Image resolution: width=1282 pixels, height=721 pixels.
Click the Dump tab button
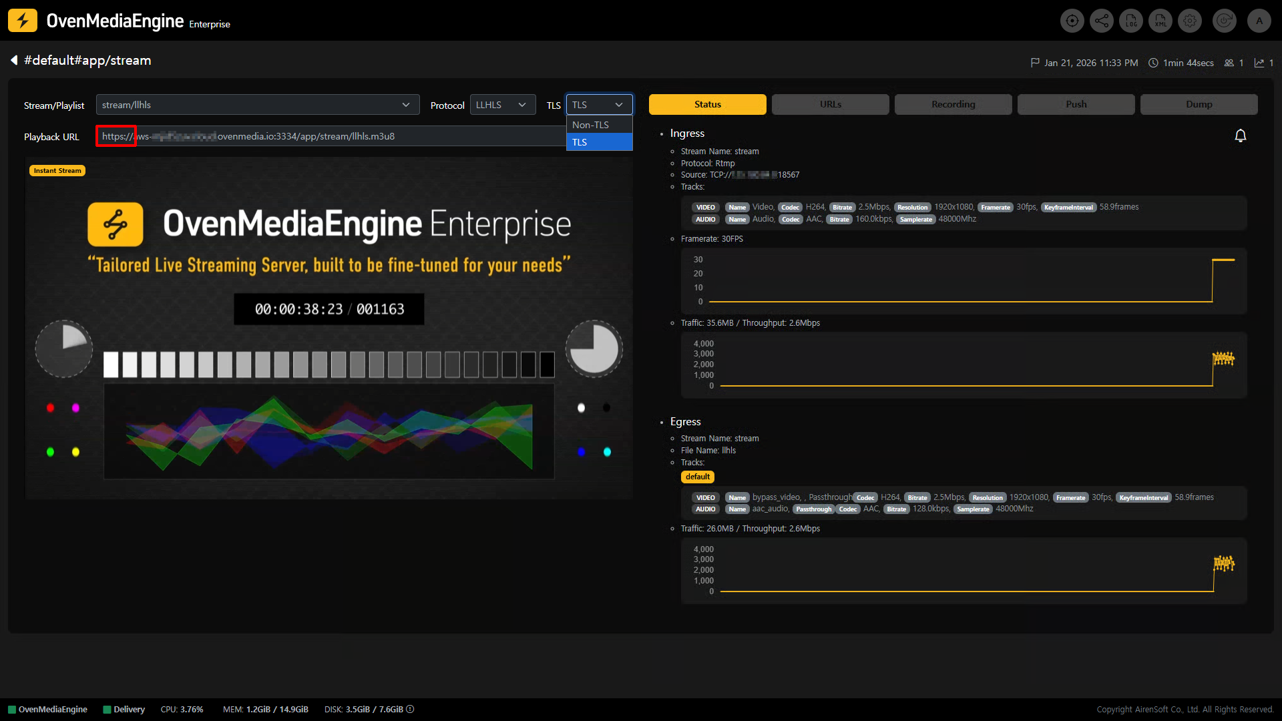click(1199, 104)
